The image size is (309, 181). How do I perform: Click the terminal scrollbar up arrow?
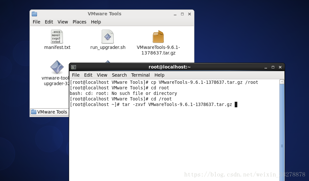(x=282, y=82)
